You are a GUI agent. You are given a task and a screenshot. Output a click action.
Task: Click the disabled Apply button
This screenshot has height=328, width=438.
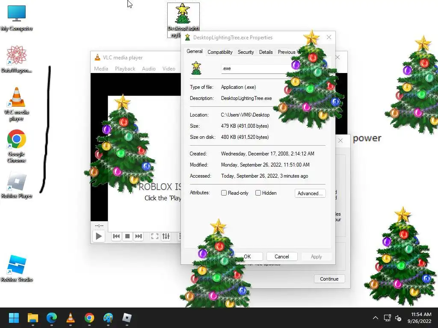(x=316, y=257)
